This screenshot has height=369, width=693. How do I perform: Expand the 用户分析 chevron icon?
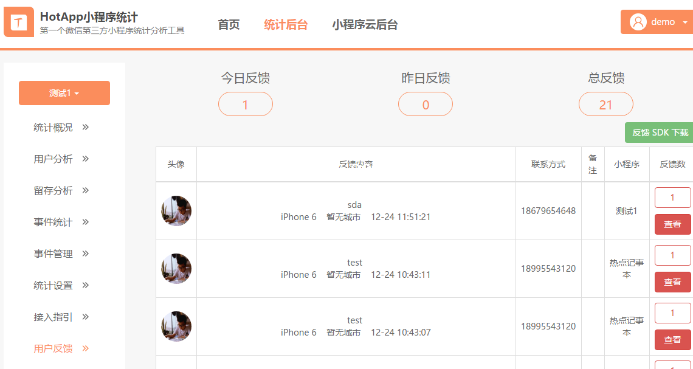86,159
